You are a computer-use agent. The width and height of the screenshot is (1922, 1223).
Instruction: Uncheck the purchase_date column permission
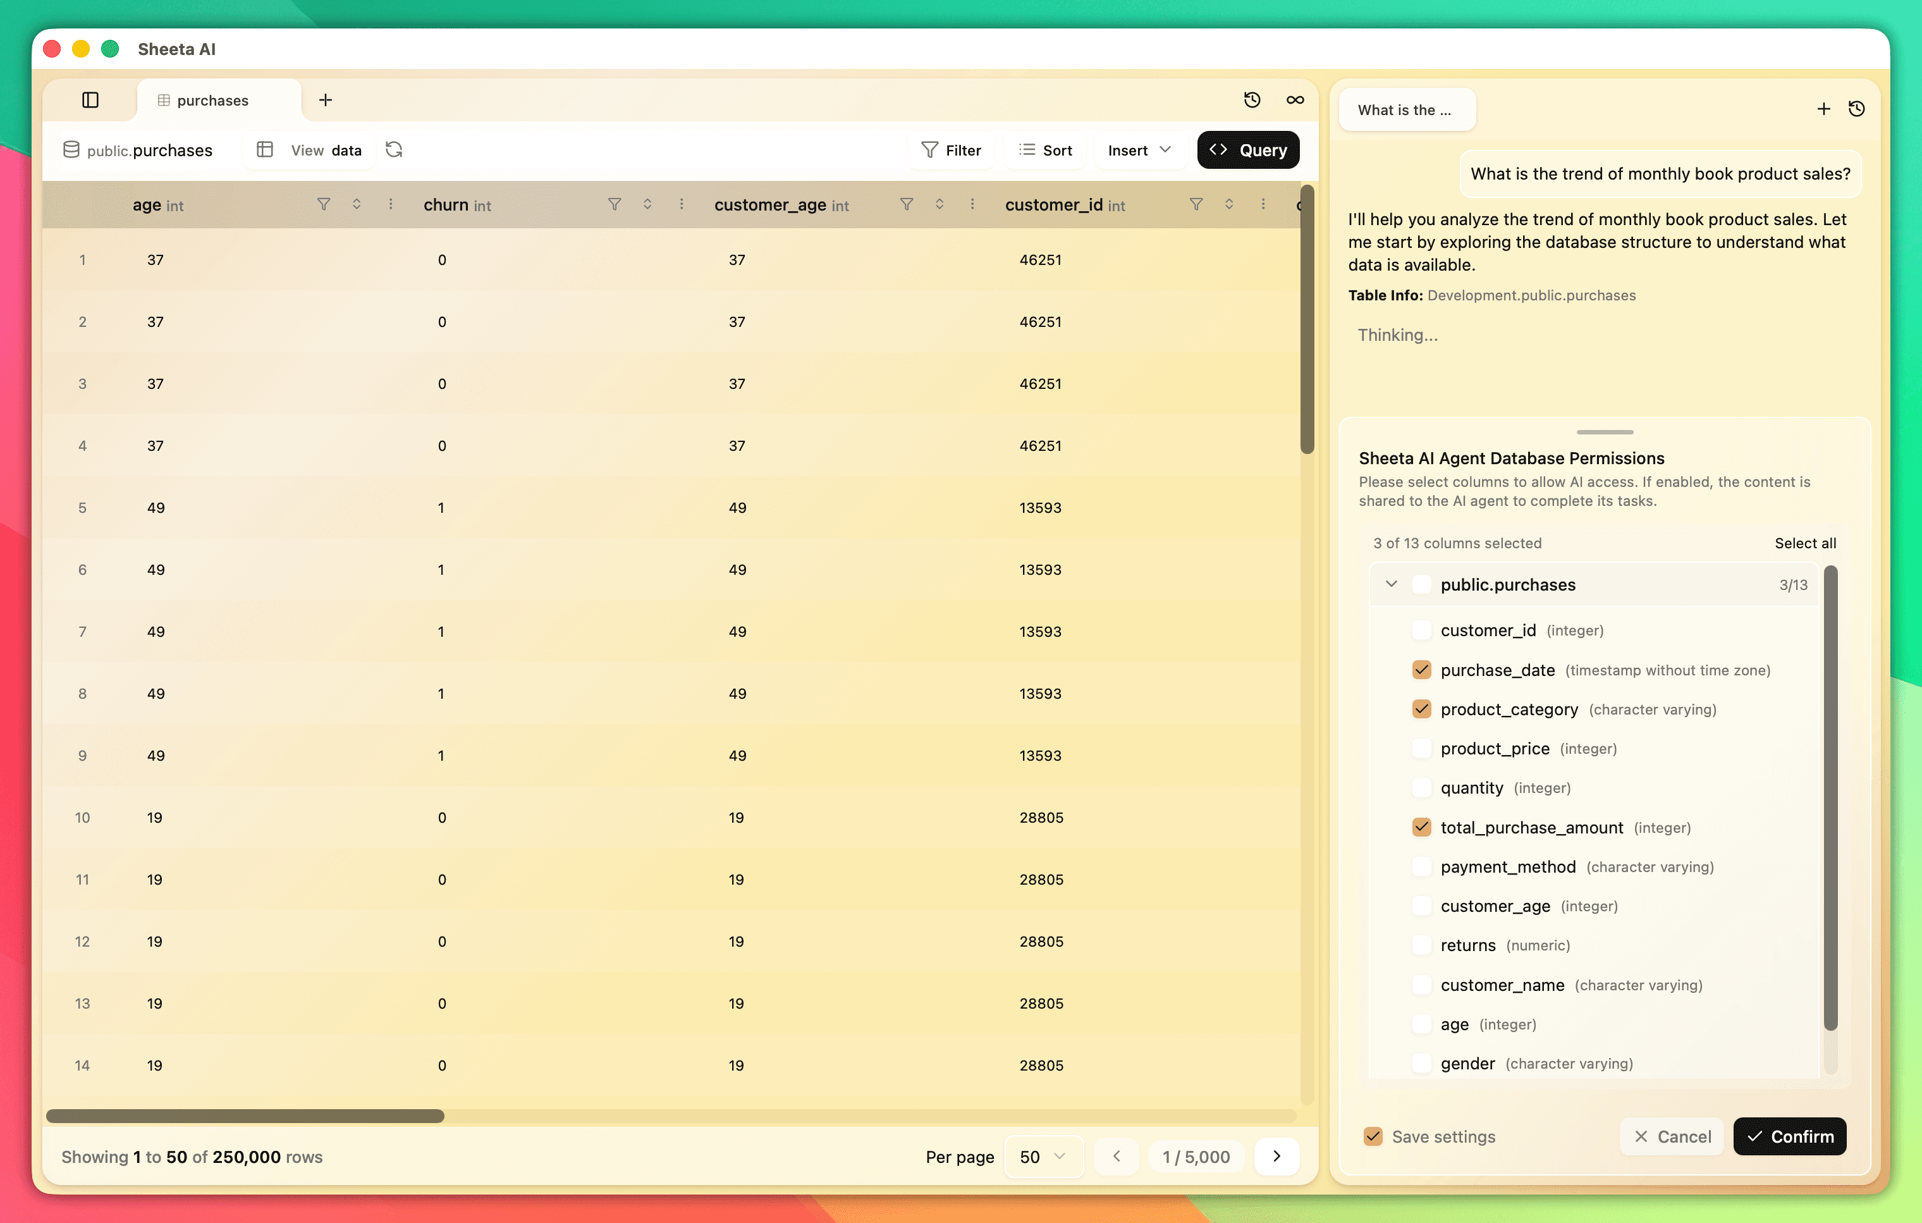[1421, 670]
